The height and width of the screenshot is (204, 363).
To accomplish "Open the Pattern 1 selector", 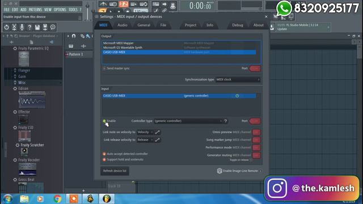I will pyautogui.click(x=79, y=54).
